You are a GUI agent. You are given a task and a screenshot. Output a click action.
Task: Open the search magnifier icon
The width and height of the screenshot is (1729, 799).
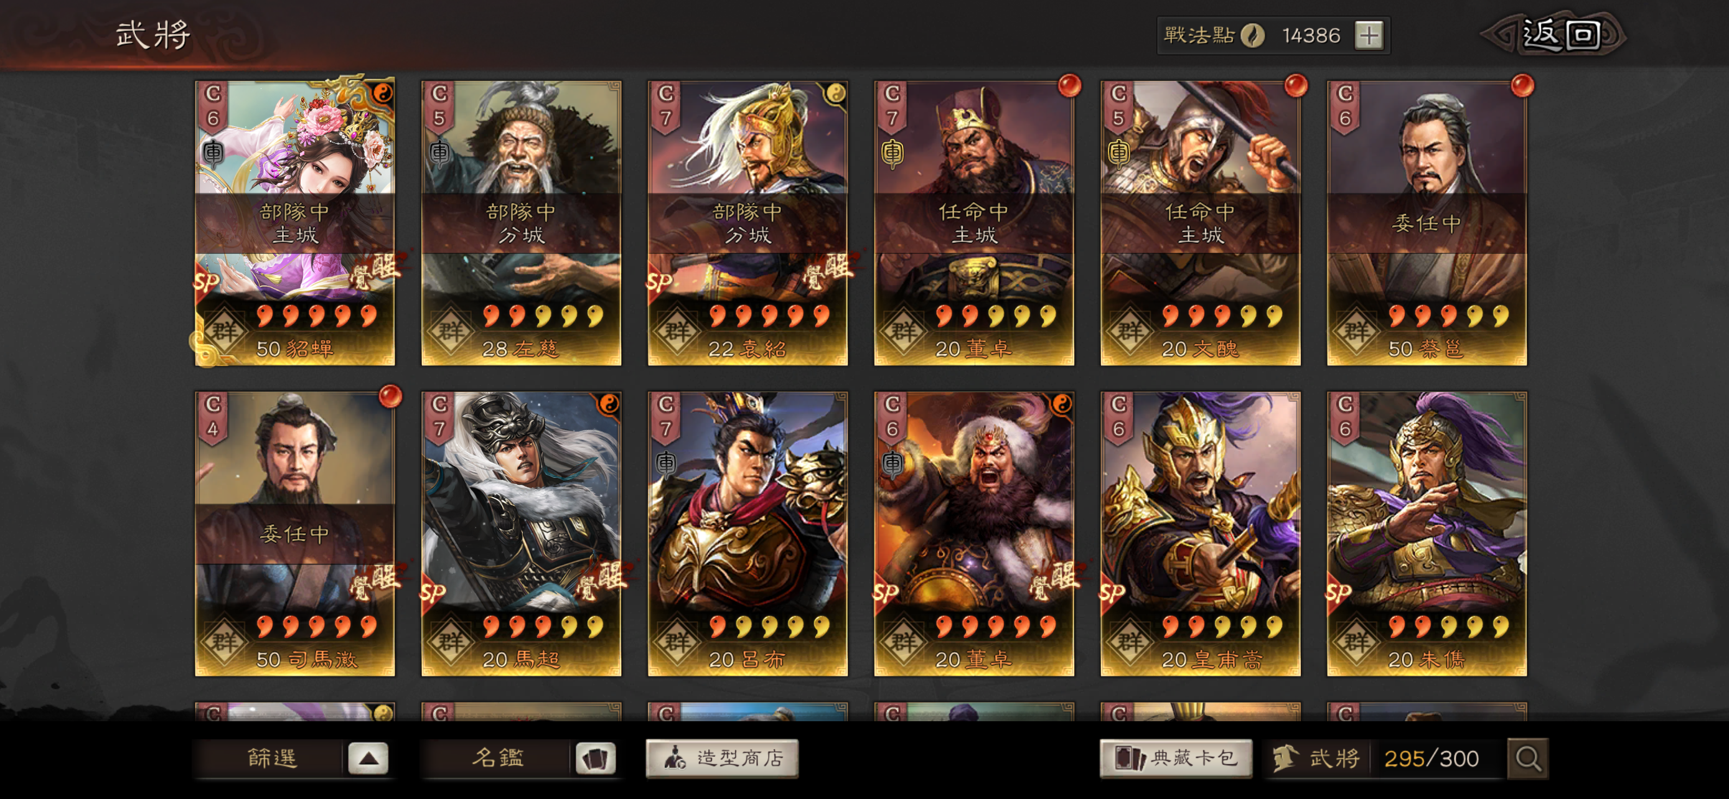[1527, 759]
